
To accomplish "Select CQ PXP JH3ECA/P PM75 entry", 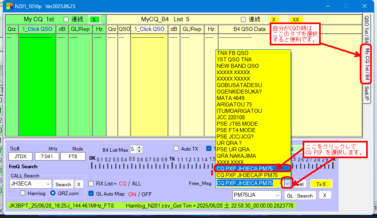I will [253, 175].
